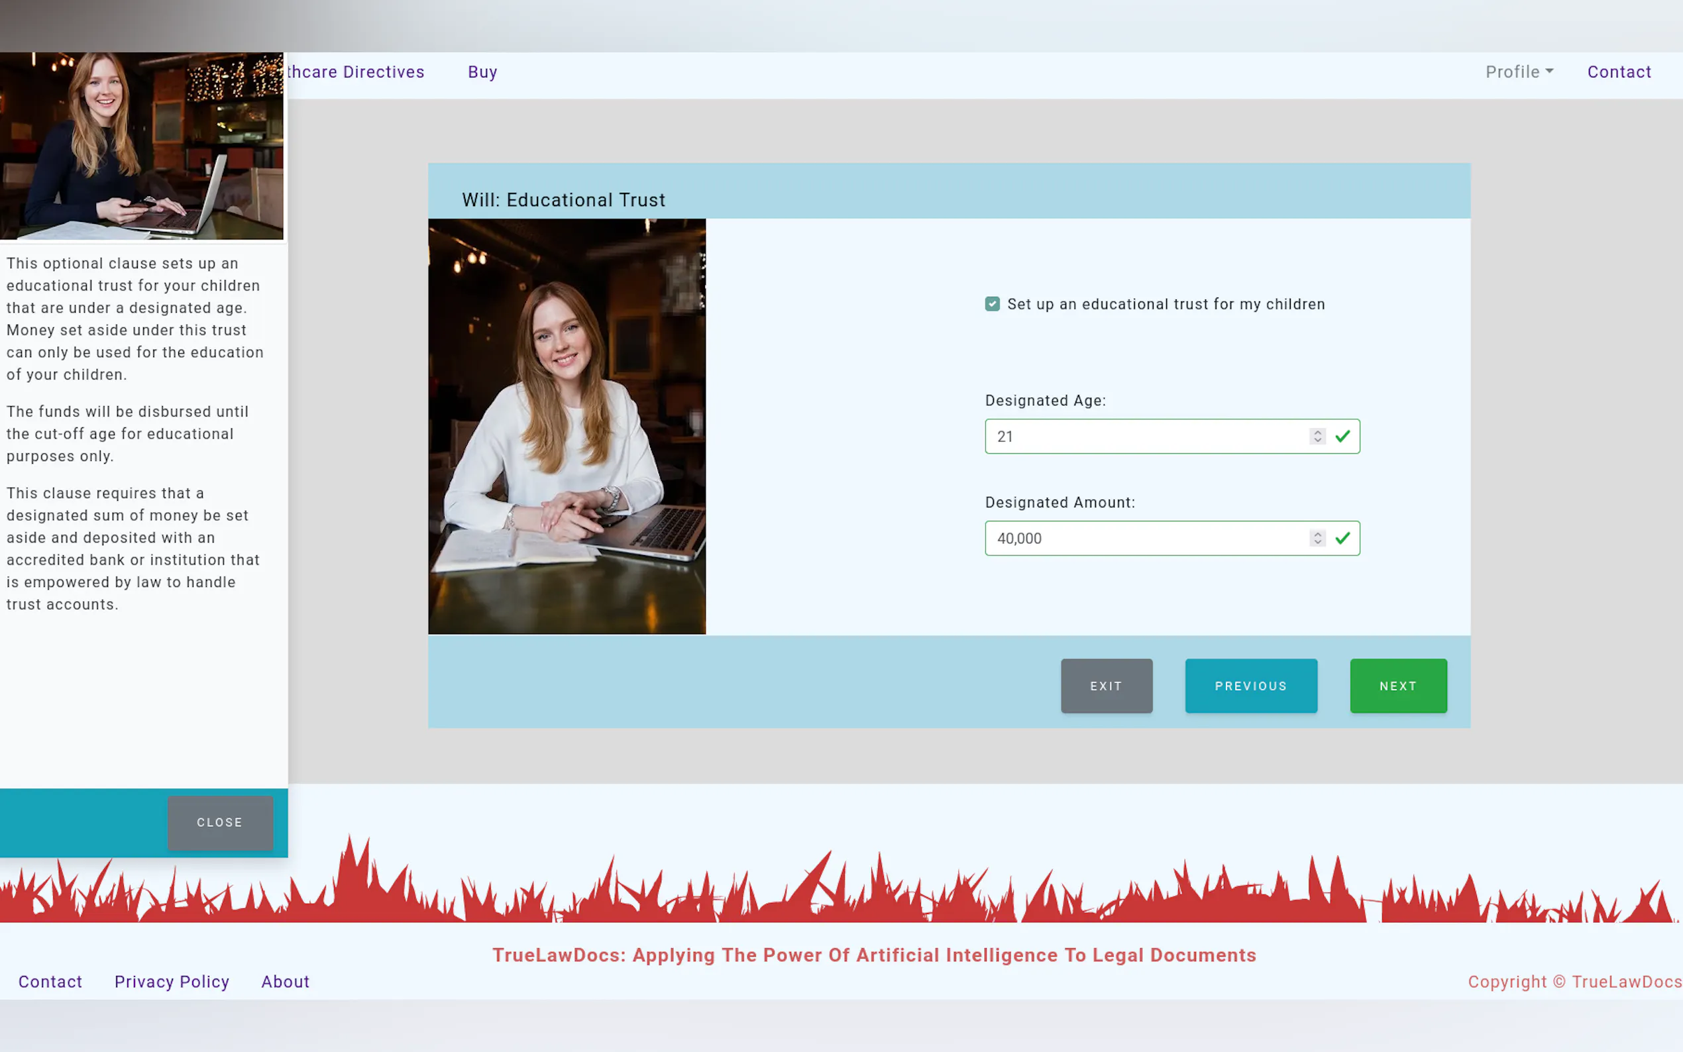This screenshot has height=1052, width=1683.
Task: Open the About footer link
Action: click(286, 981)
